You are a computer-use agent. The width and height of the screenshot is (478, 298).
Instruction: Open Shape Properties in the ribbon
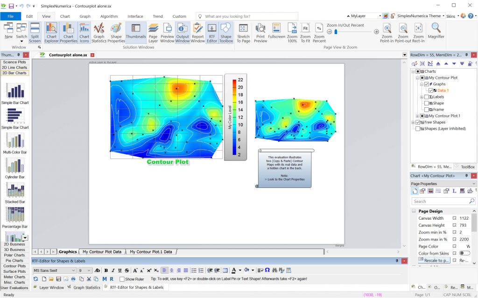tap(116, 33)
